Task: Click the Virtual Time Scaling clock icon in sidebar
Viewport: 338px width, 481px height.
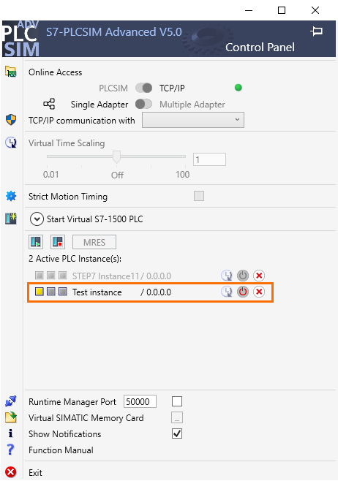Action: click(x=11, y=143)
